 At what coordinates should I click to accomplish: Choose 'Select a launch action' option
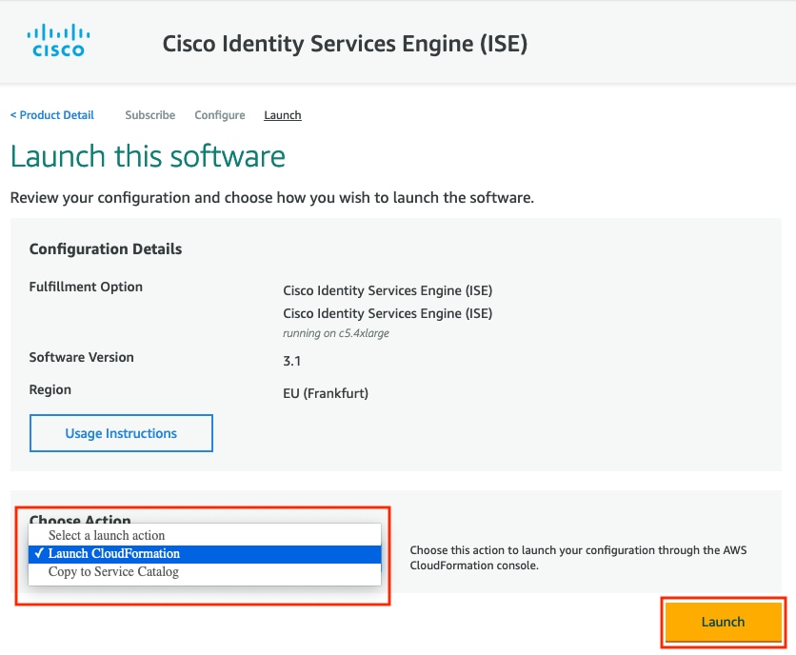tap(205, 535)
